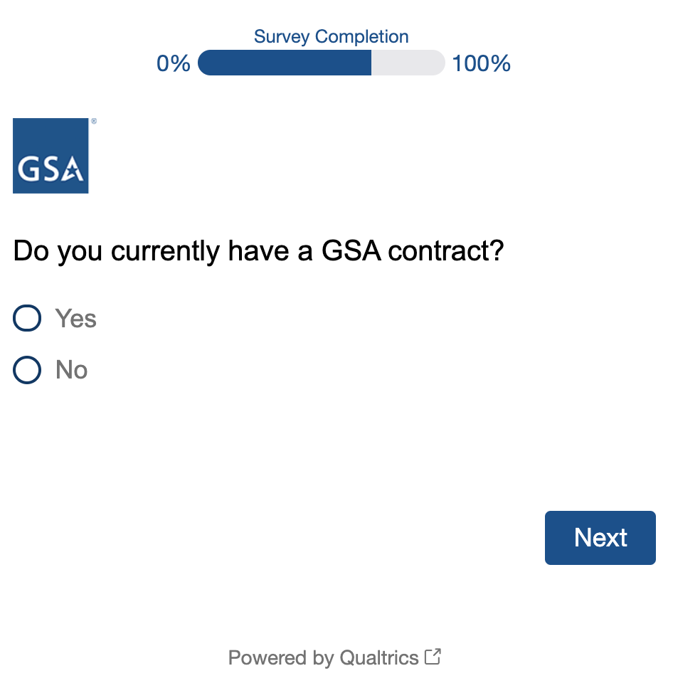The width and height of the screenshot is (673, 693).
Task: Click the word "Qualtrics" in the footer
Action: pyautogui.click(x=379, y=657)
